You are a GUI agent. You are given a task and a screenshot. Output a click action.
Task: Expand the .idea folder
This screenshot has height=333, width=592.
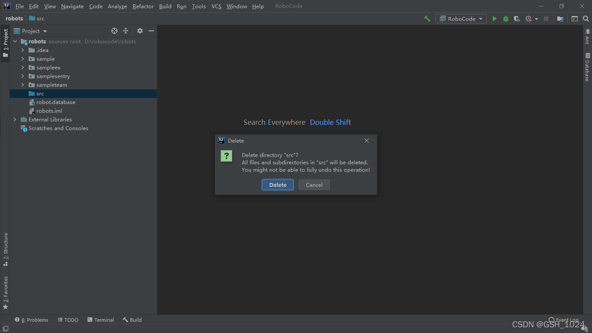coord(23,50)
